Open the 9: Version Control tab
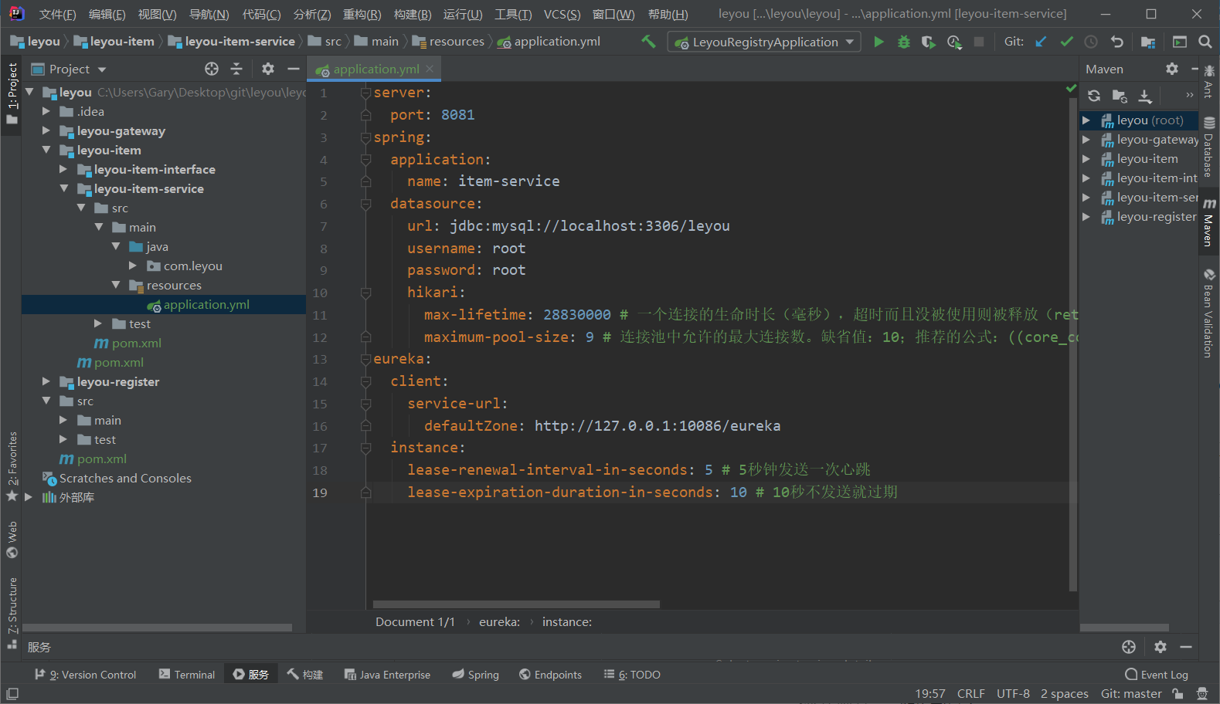This screenshot has width=1220, height=704. point(85,675)
